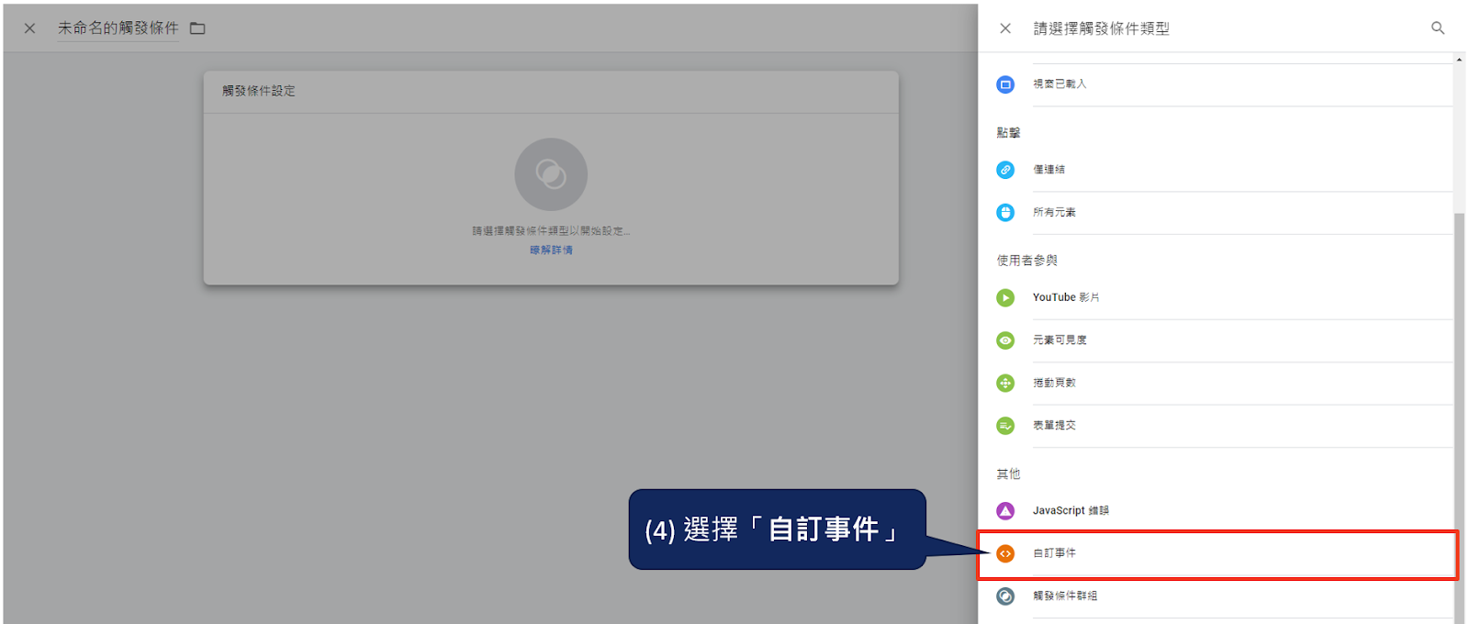Screen dimensions: 1469x624
Task: Click the 表單提交 text label
Action: [x=1054, y=425]
